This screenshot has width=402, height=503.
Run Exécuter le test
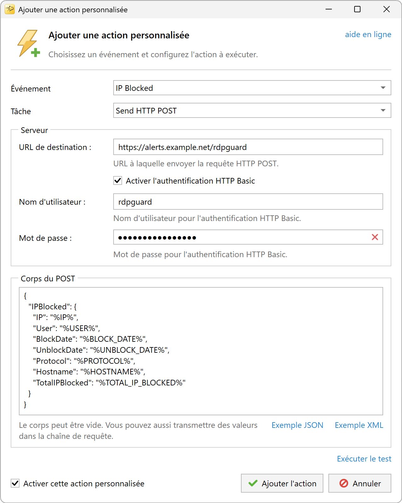(x=364, y=459)
